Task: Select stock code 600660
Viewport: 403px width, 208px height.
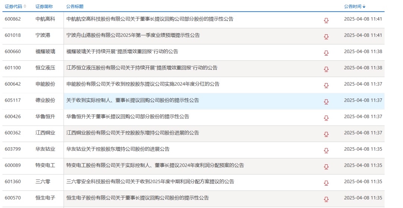Action: click(13, 51)
